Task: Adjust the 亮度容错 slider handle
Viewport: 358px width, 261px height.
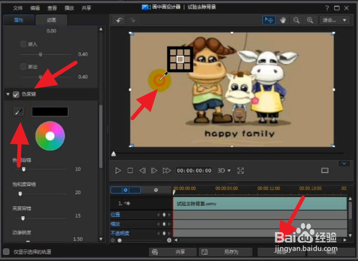Action: click(x=23, y=218)
